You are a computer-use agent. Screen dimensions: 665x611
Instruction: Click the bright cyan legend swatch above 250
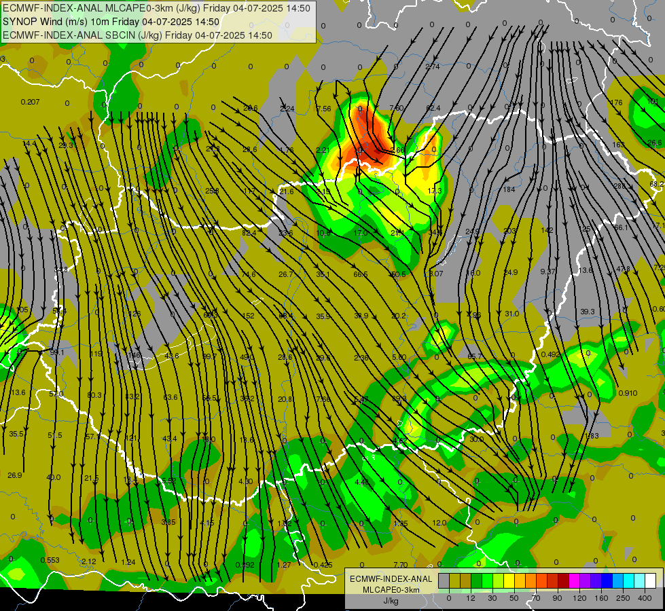click(628, 581)
